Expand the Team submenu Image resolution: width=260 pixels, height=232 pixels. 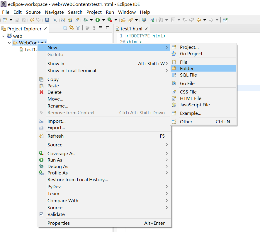click(x=104, y=193)
